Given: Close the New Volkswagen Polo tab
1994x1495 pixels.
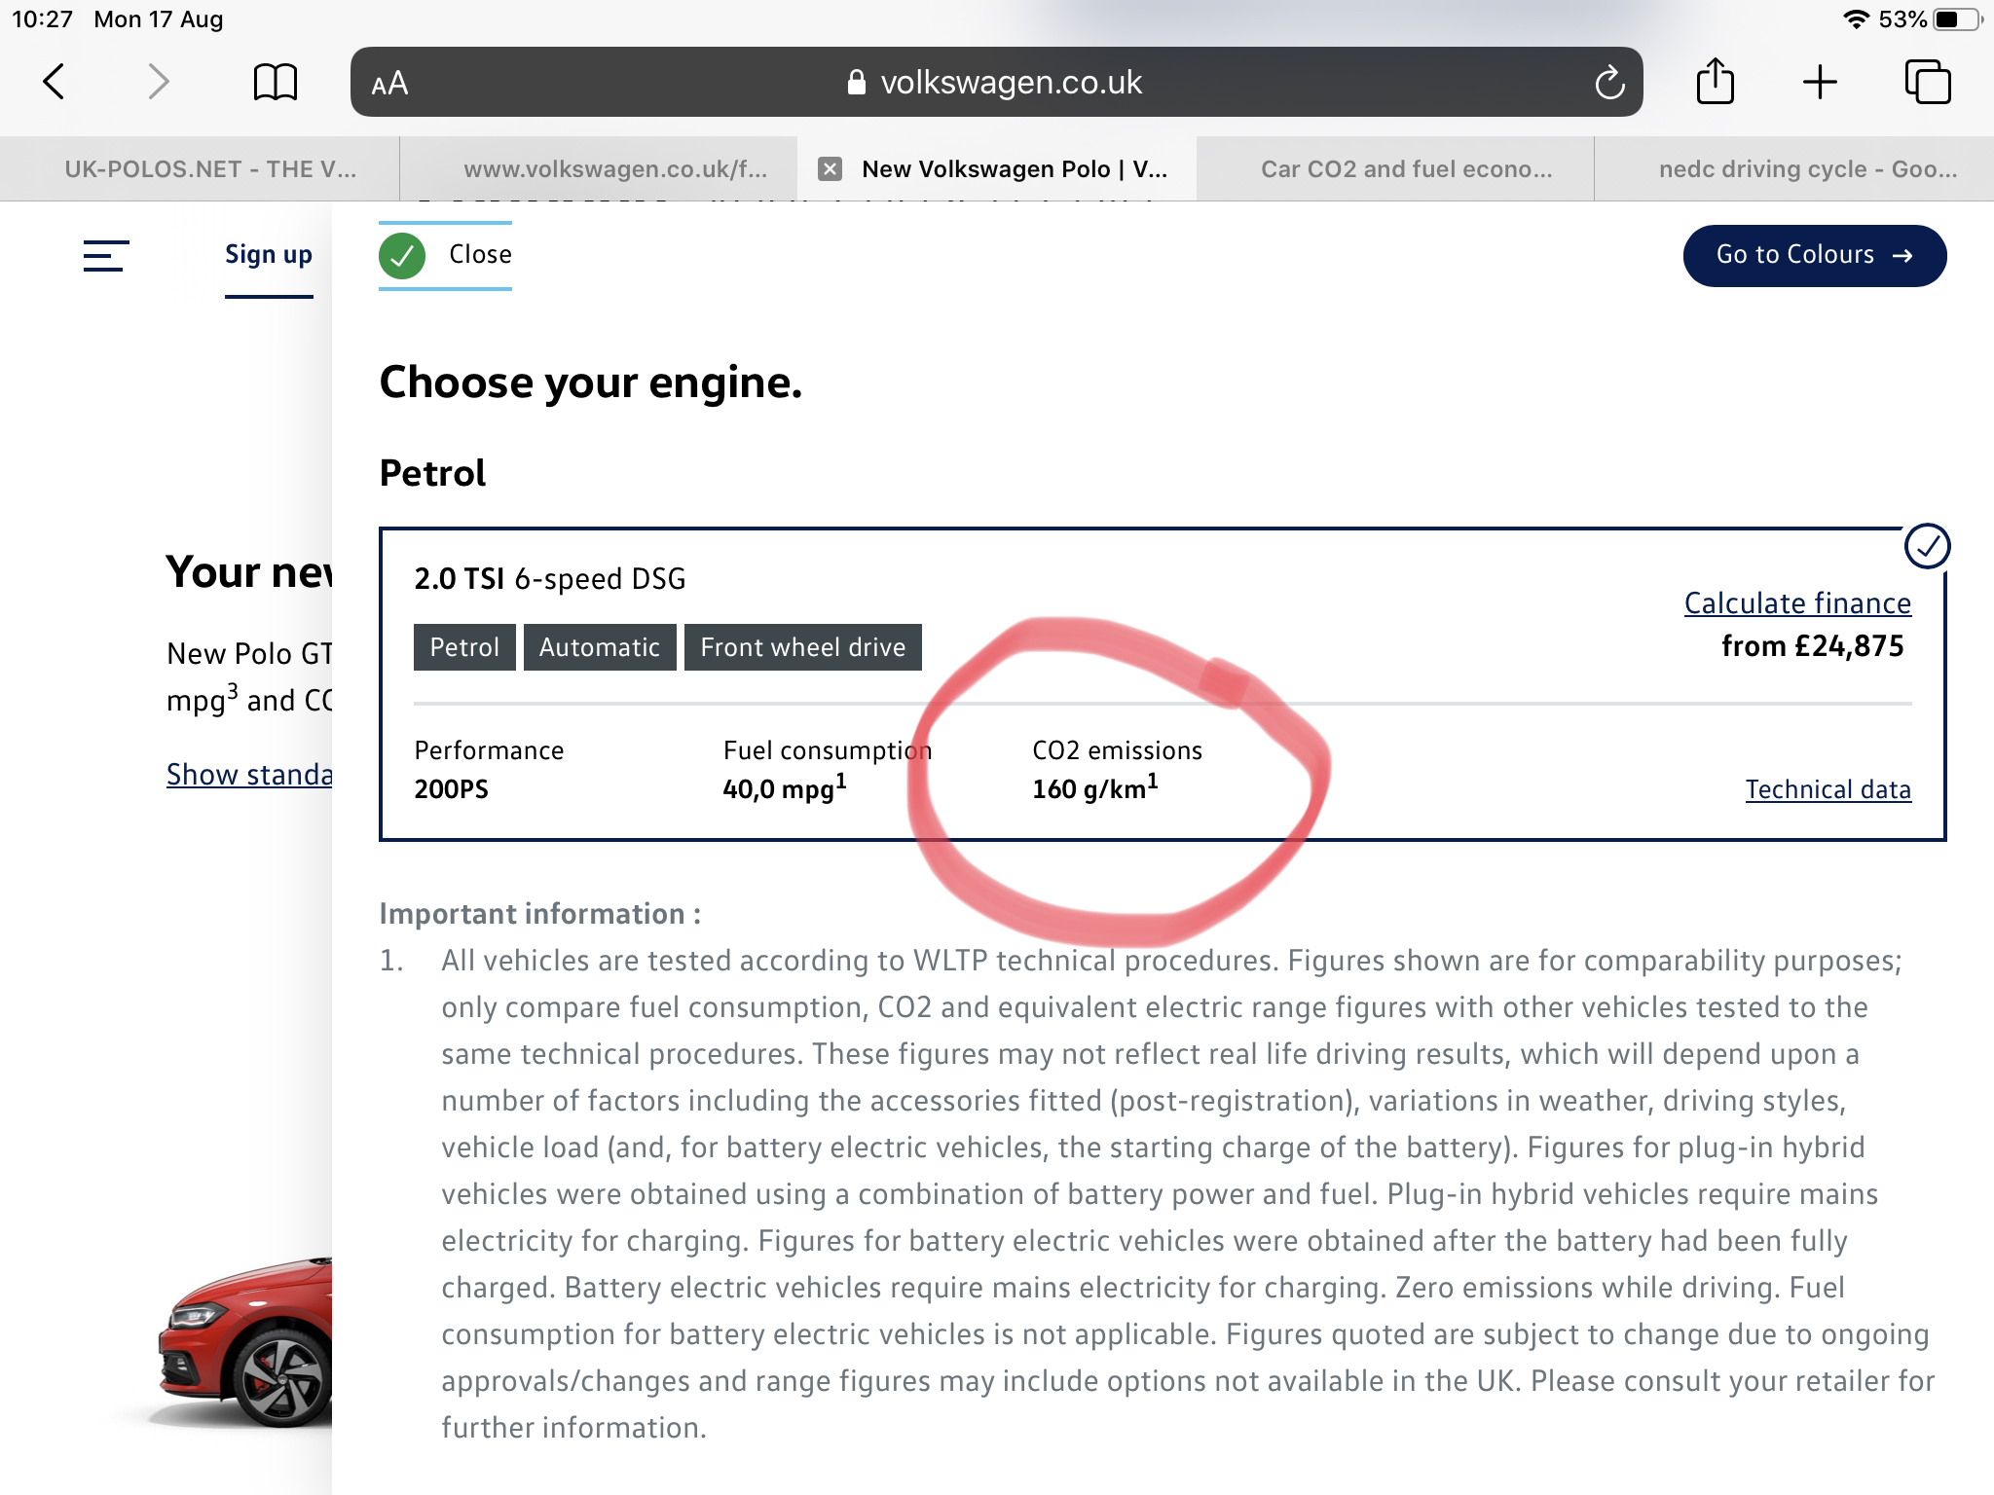Looking at the screenshot, I should 830,169.
